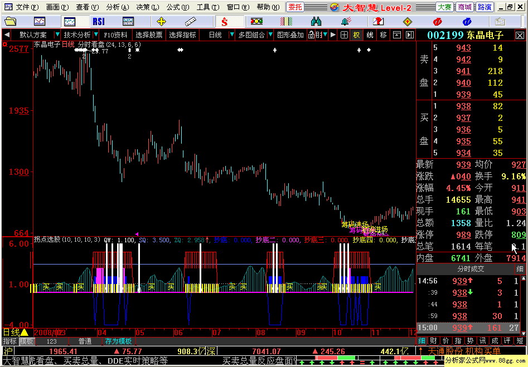The image size is (528, 367).
Task: Click the help question mark icon
Action: [x=378, y=22]
